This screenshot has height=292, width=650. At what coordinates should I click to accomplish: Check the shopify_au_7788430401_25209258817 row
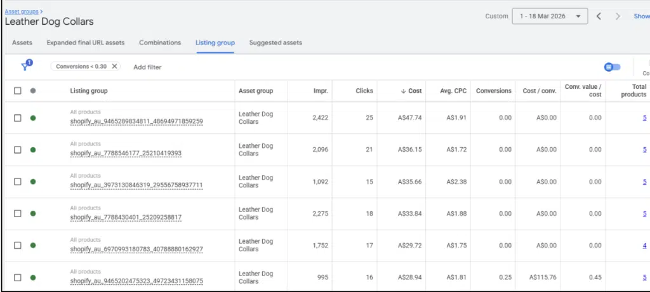(17, 214)
